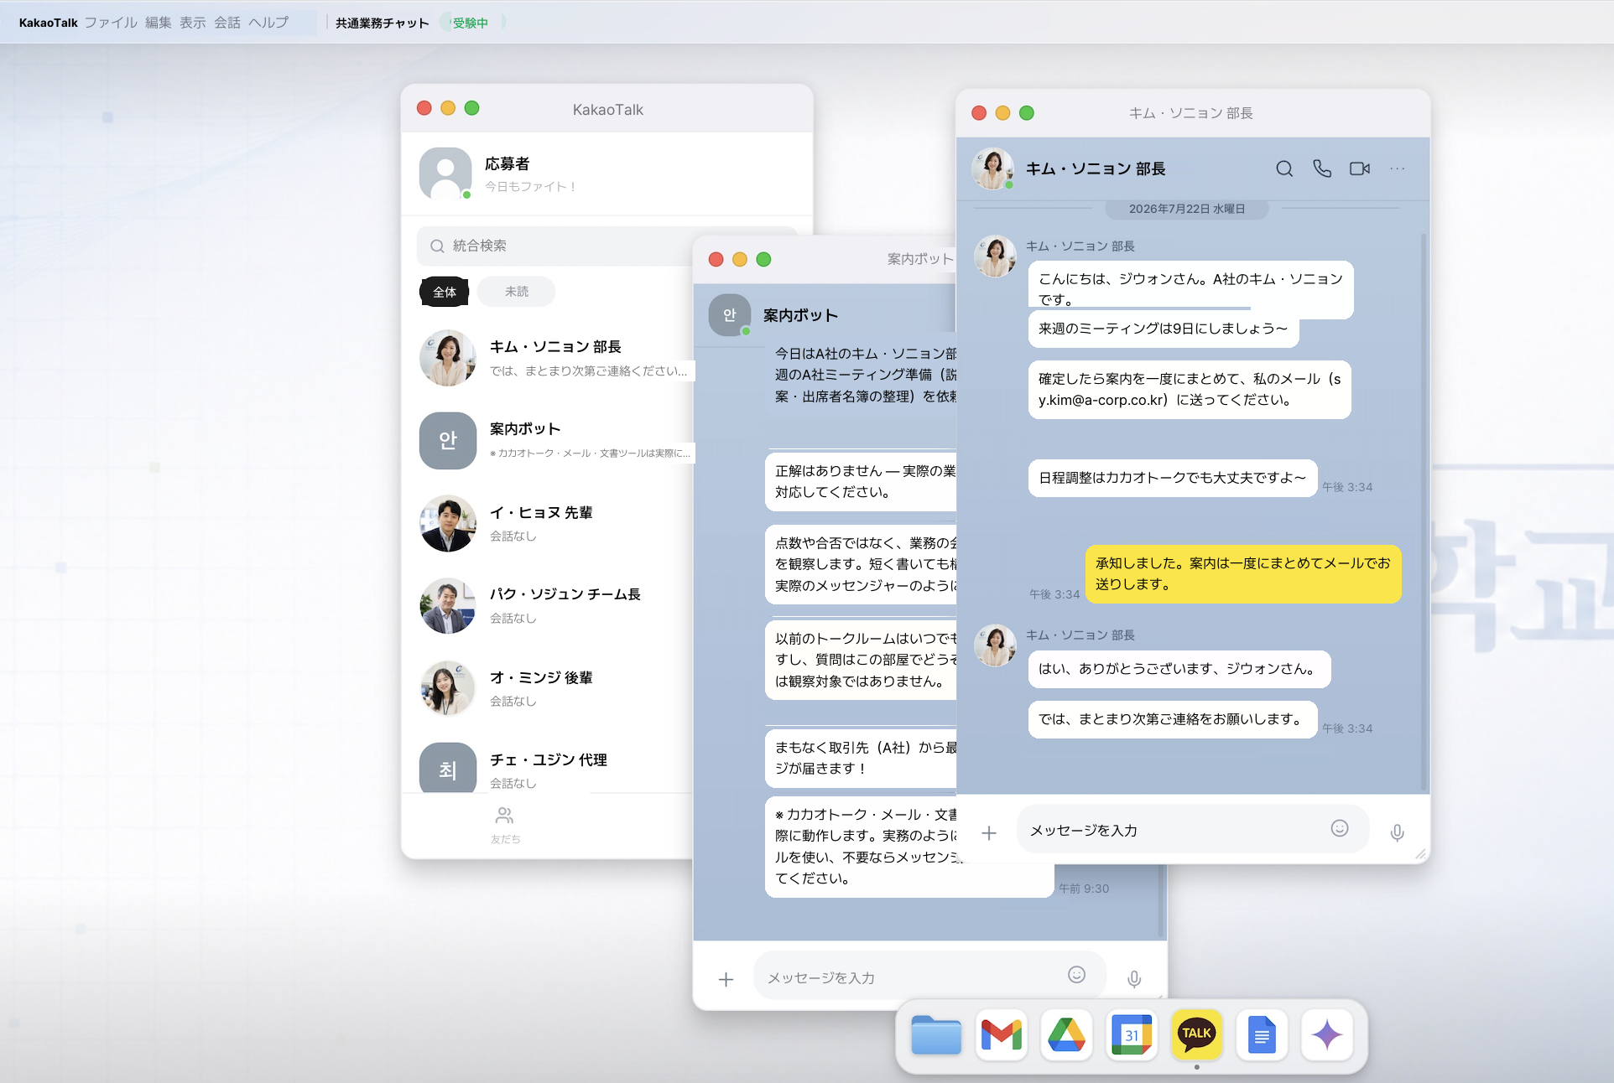This screenshot has height=1083, width=1614.
Task: Click the resize grip of Kim Soyeon chat window
Action: (1421, 854)
